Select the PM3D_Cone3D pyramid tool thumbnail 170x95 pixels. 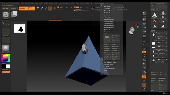[x=154, y=15]
